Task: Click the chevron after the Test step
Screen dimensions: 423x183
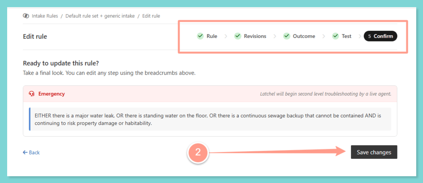Action: (360, 37)
